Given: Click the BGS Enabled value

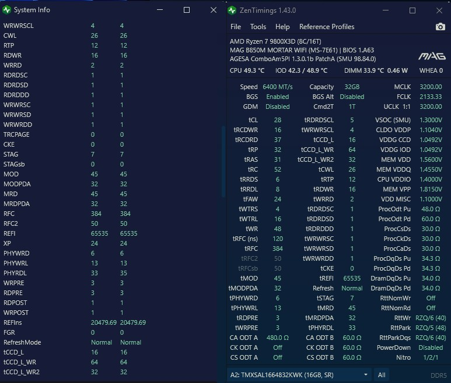Looking at the screenshot, I should click(x=278, y=97).
